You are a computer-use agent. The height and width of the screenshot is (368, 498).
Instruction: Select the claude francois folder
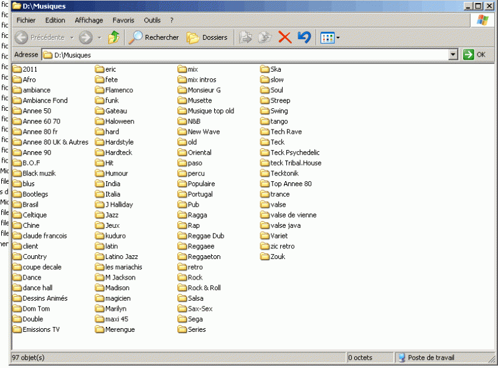(x=40, y=236)
